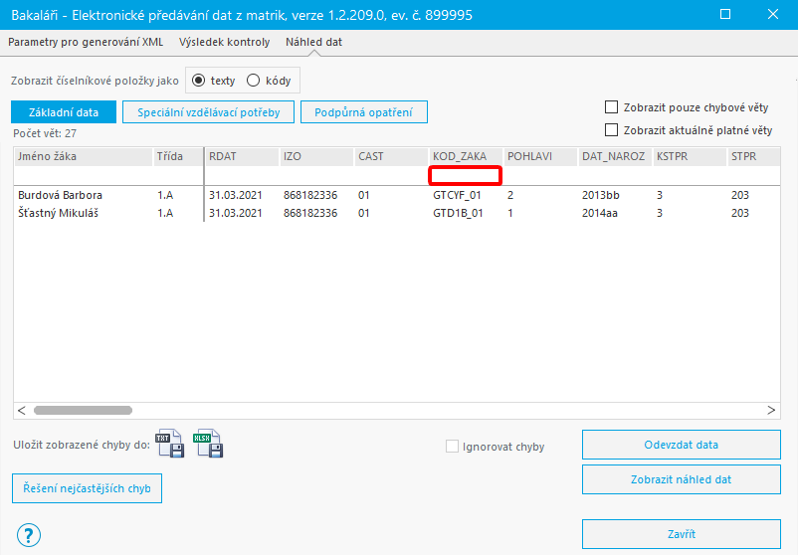Click left arrow of horizontal scrollbar
The height and width of the screenshot is (555, 798).
[x=21, y=410]
